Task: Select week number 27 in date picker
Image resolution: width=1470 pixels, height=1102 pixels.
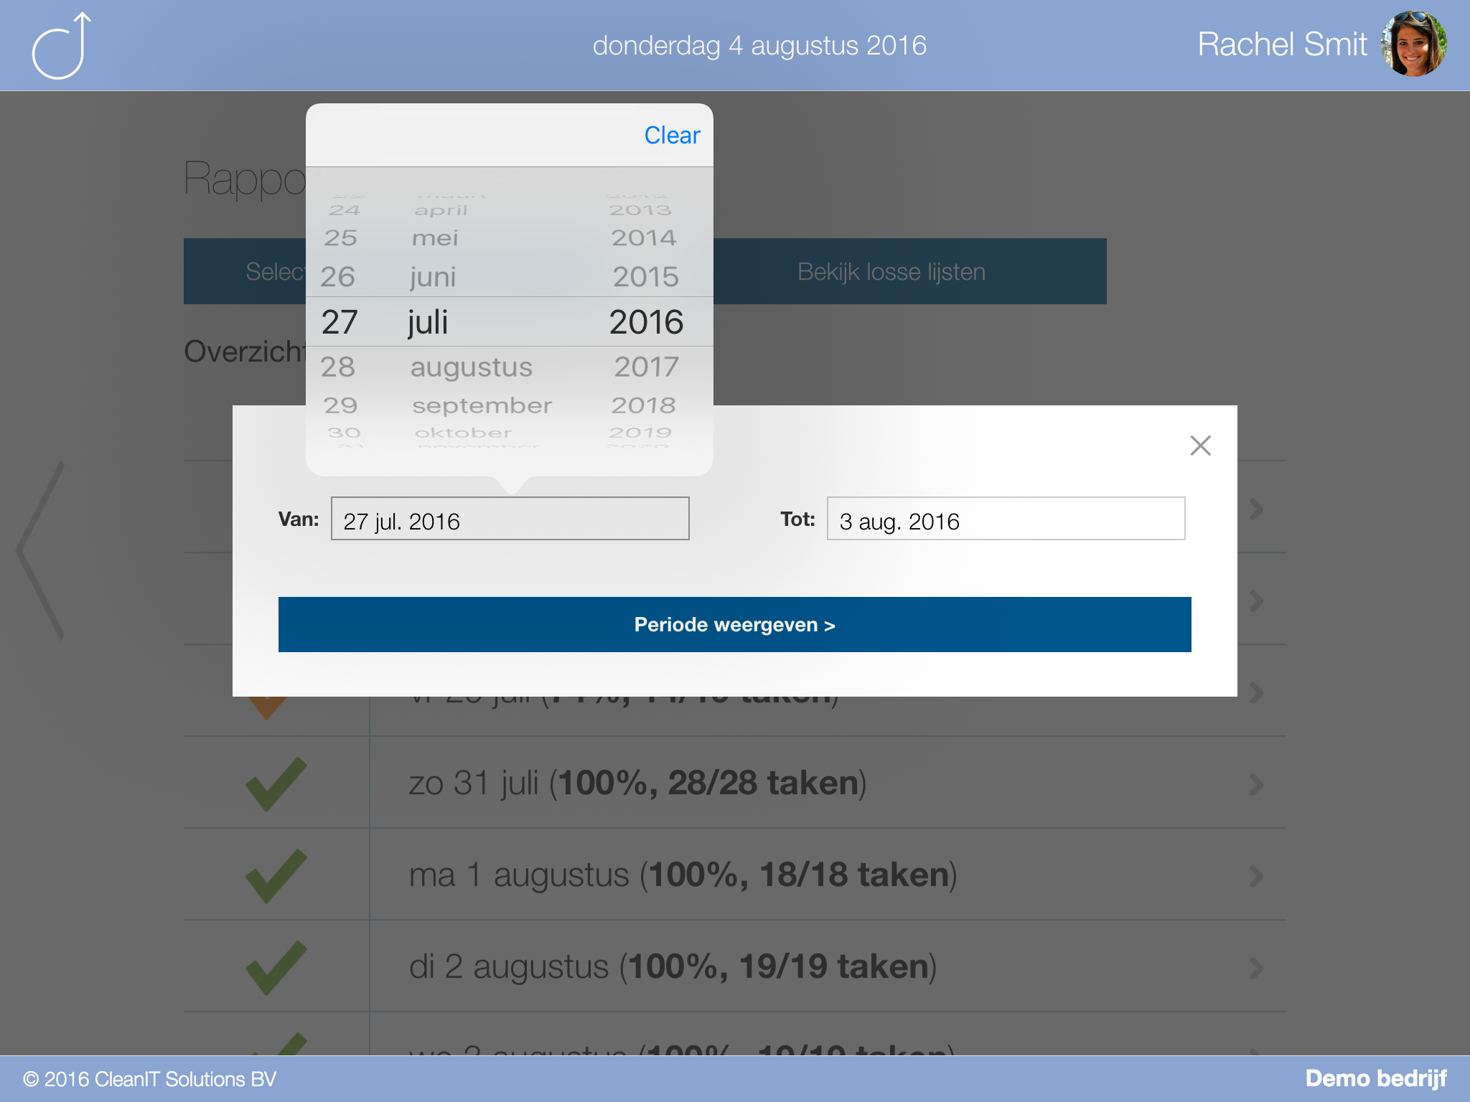Action: [344, 321]
